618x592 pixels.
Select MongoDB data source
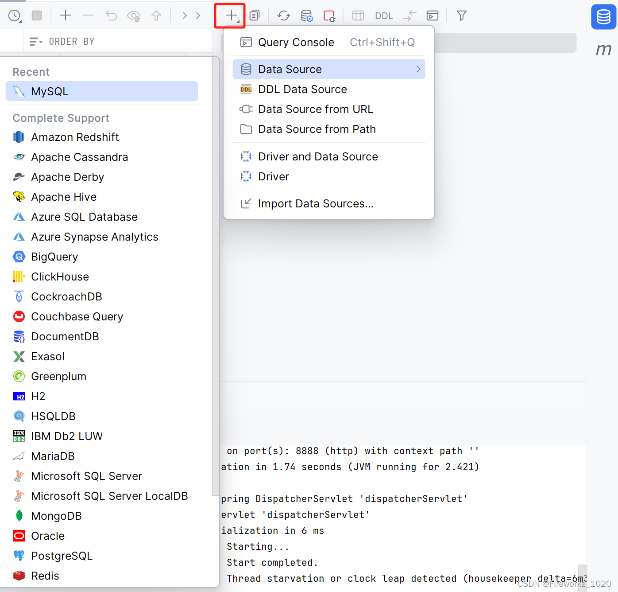102,516
